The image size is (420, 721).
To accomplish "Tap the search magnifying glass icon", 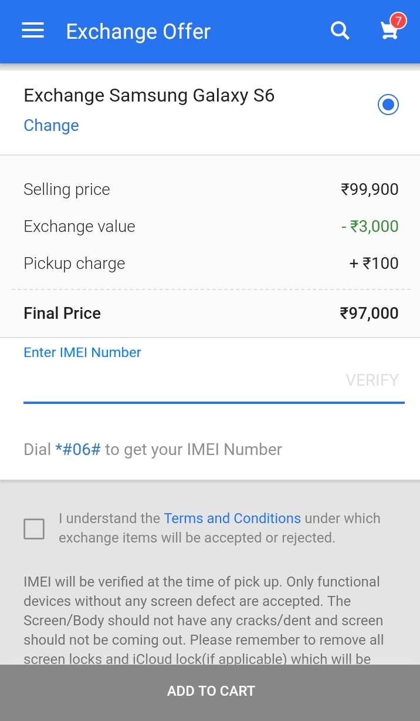I will 340,31.
